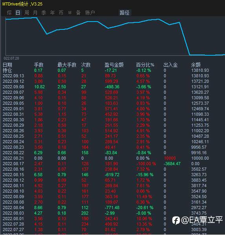Click the 最大手数 column header
The width and height of the screenshot is (225, 235).
pos(67,65)
